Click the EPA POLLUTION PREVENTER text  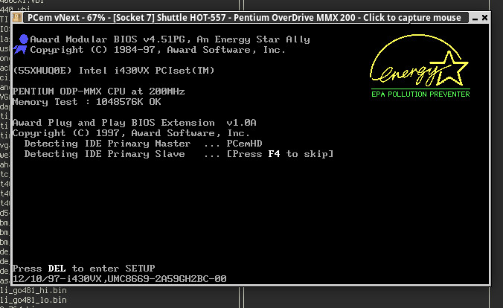(x=420, y=94)
